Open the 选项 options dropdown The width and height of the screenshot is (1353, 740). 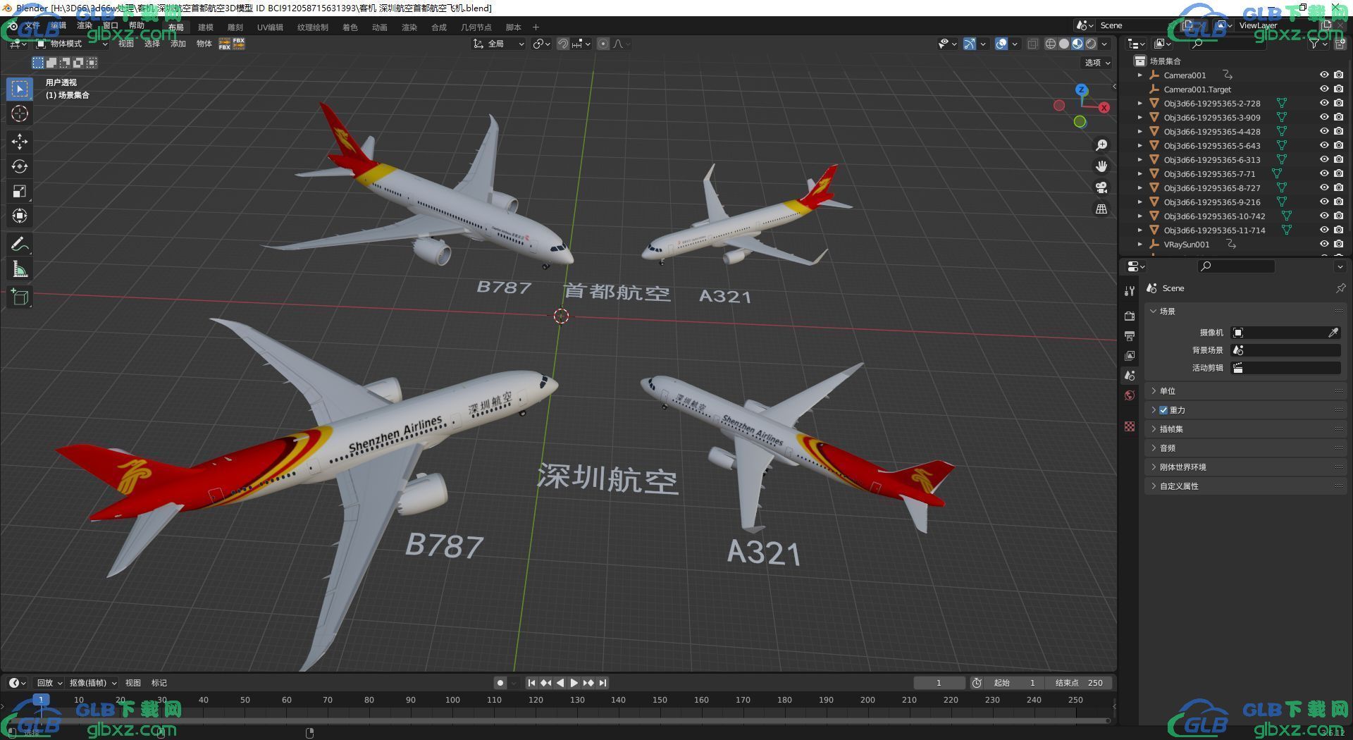(x=1096, y=63)
